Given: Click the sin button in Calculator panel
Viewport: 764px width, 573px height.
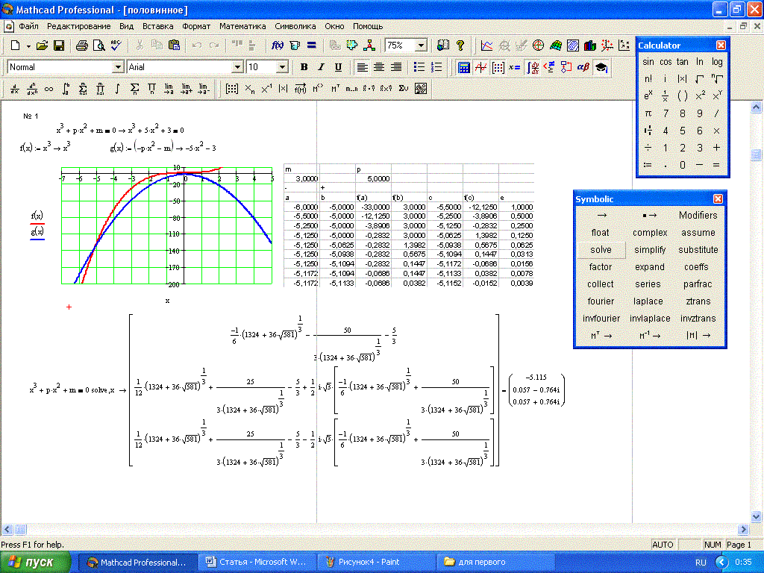Looking at the screenshot, I should (x=648, y=62).
